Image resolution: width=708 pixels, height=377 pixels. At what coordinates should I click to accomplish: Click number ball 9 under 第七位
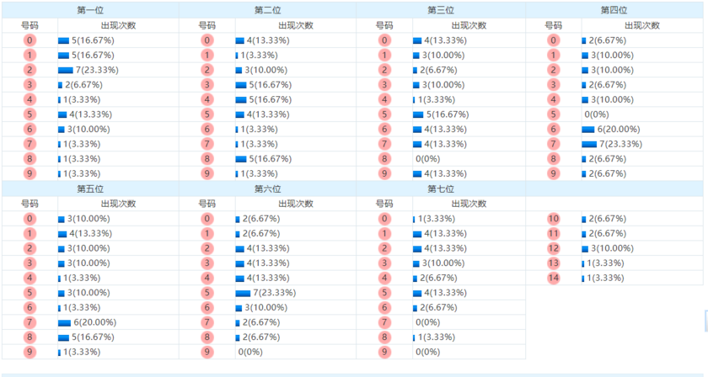[x=384, y=352]
